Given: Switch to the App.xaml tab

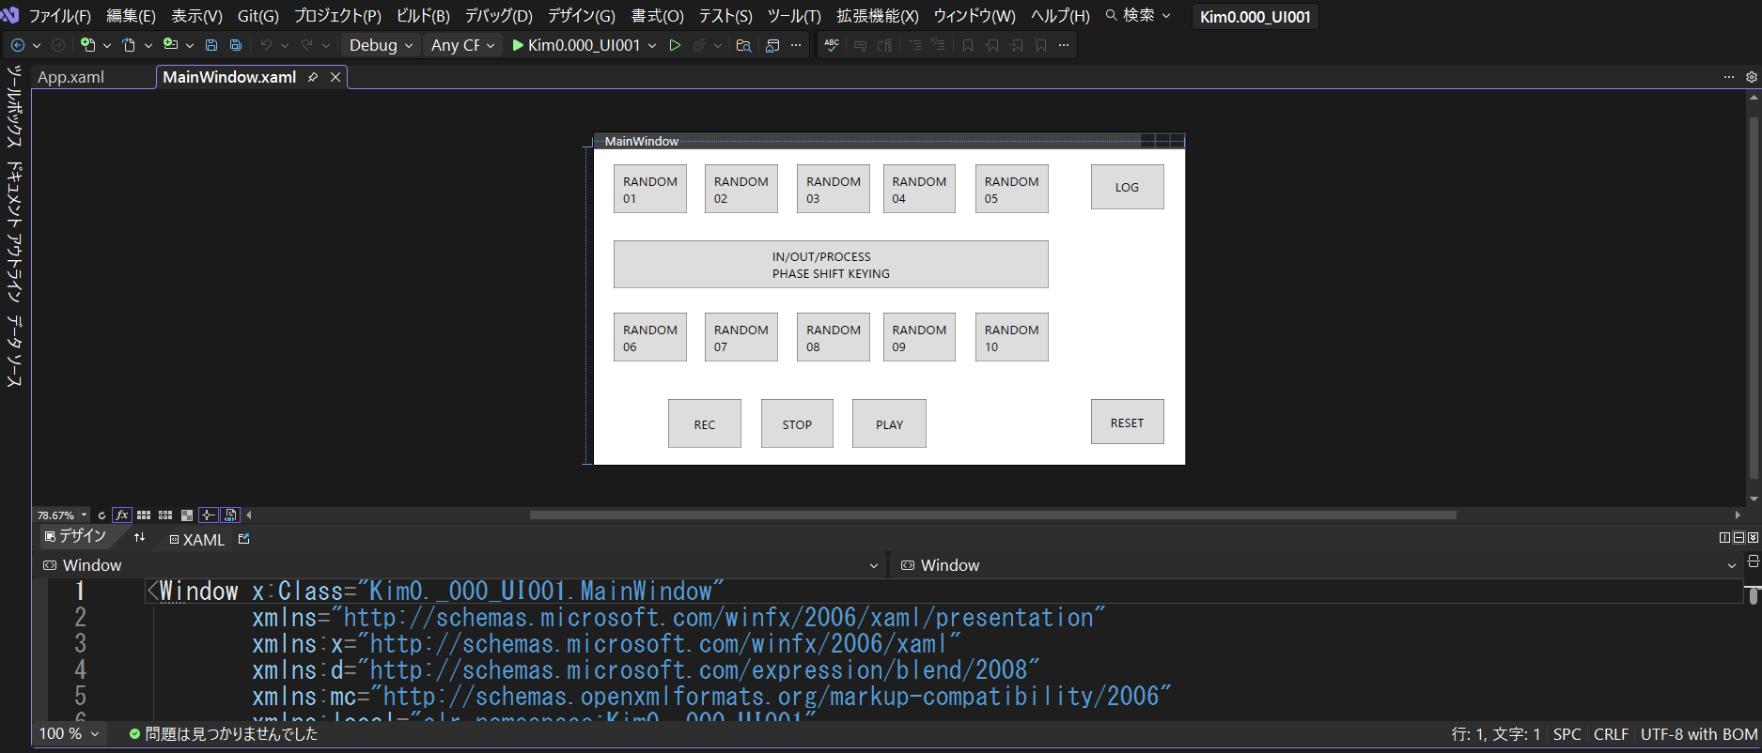Looking at the screenshot, I should click(x=71, y=77).
